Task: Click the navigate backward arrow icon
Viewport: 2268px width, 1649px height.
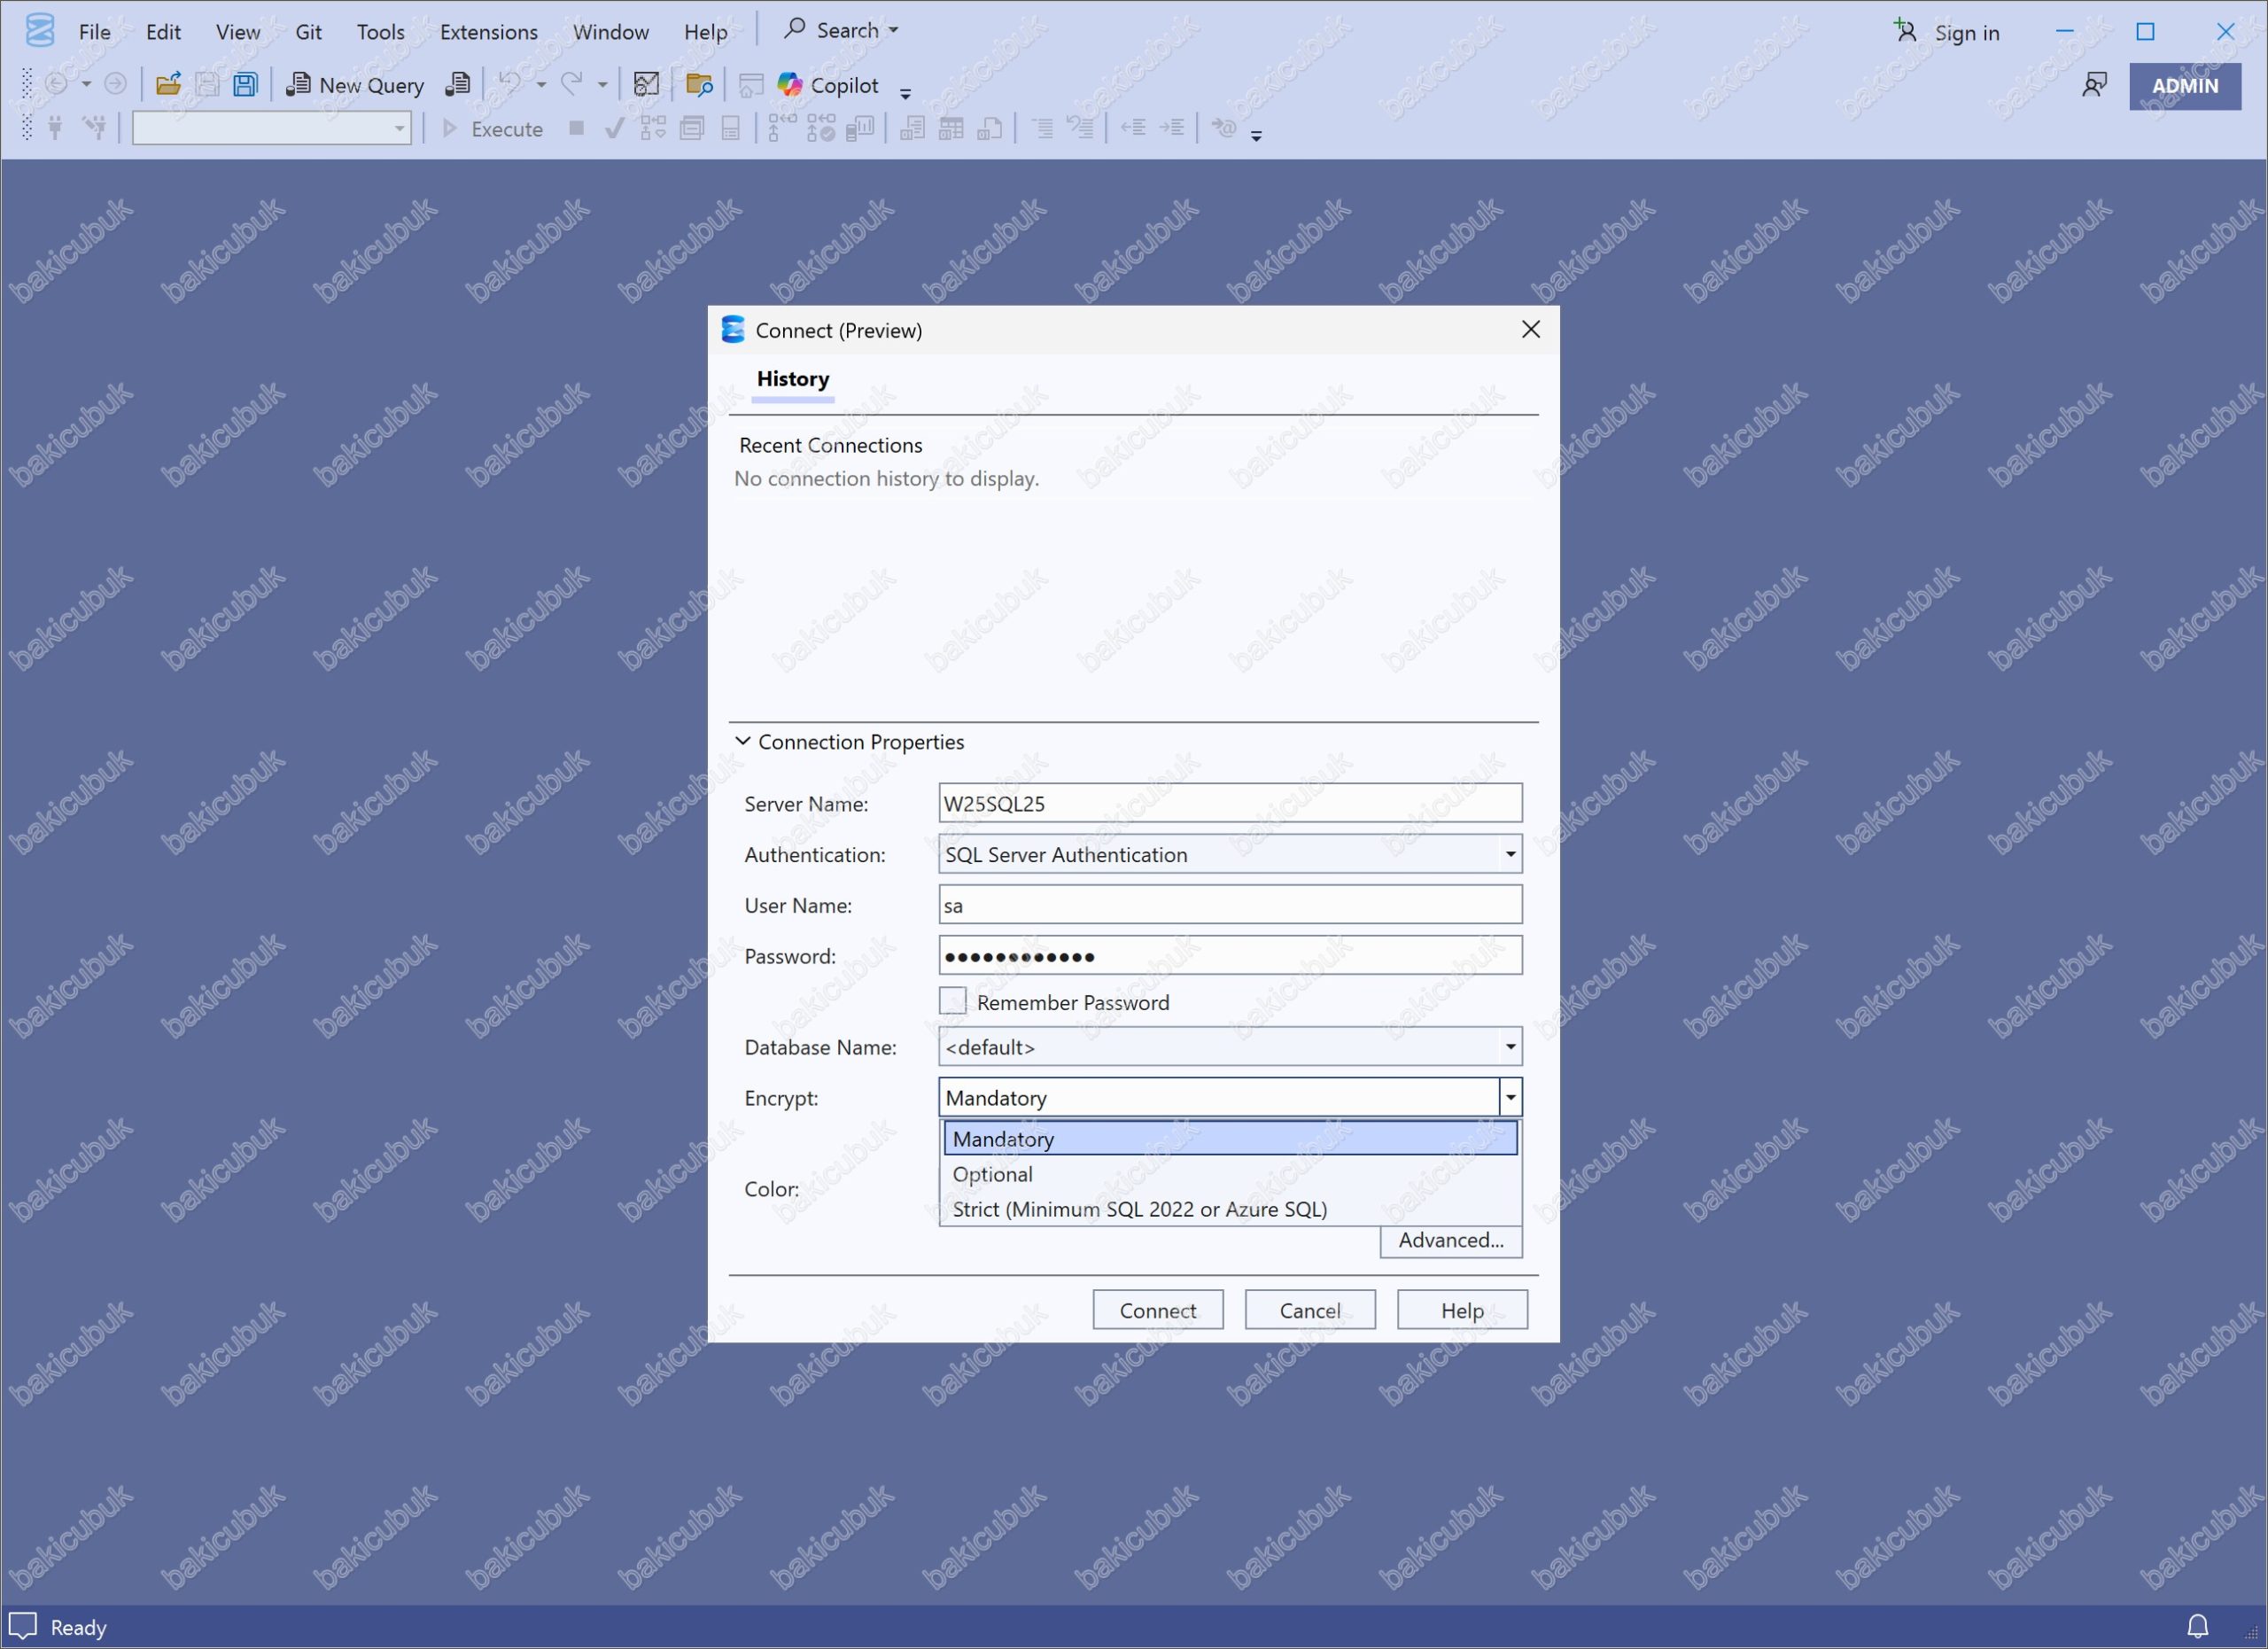Action: [x=57, y=85]
